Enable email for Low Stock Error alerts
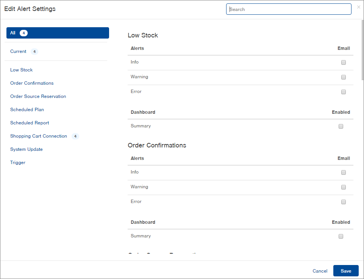The image size is (364, 279). pyautogui.click(x=344, y=91)
